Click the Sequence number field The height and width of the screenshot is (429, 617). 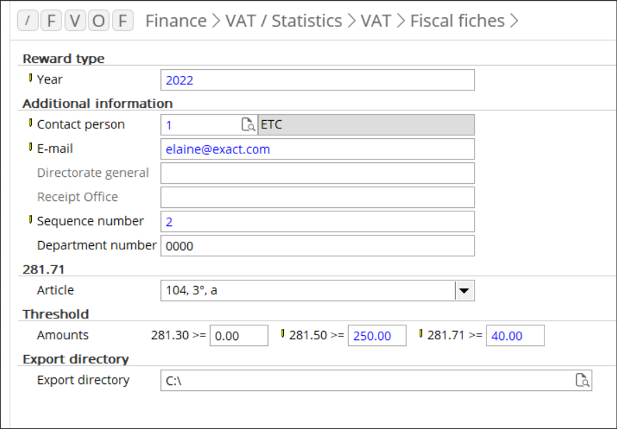(317, 222)
